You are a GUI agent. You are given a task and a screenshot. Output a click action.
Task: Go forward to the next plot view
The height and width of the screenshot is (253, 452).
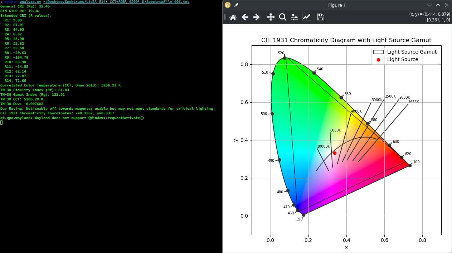click(x=256, y=17)
